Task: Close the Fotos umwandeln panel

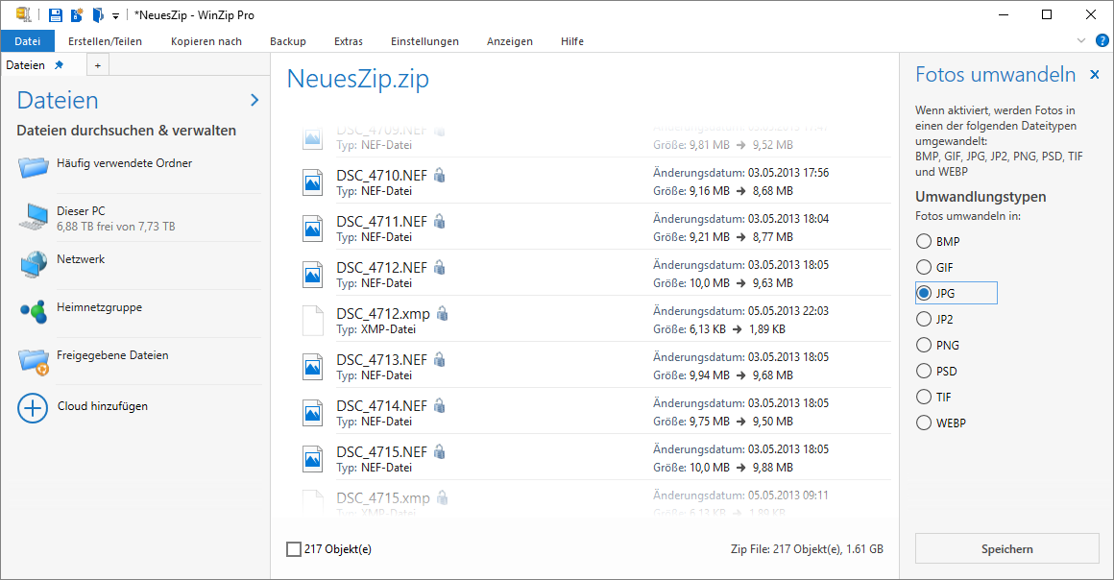Action: point(1095,74)
